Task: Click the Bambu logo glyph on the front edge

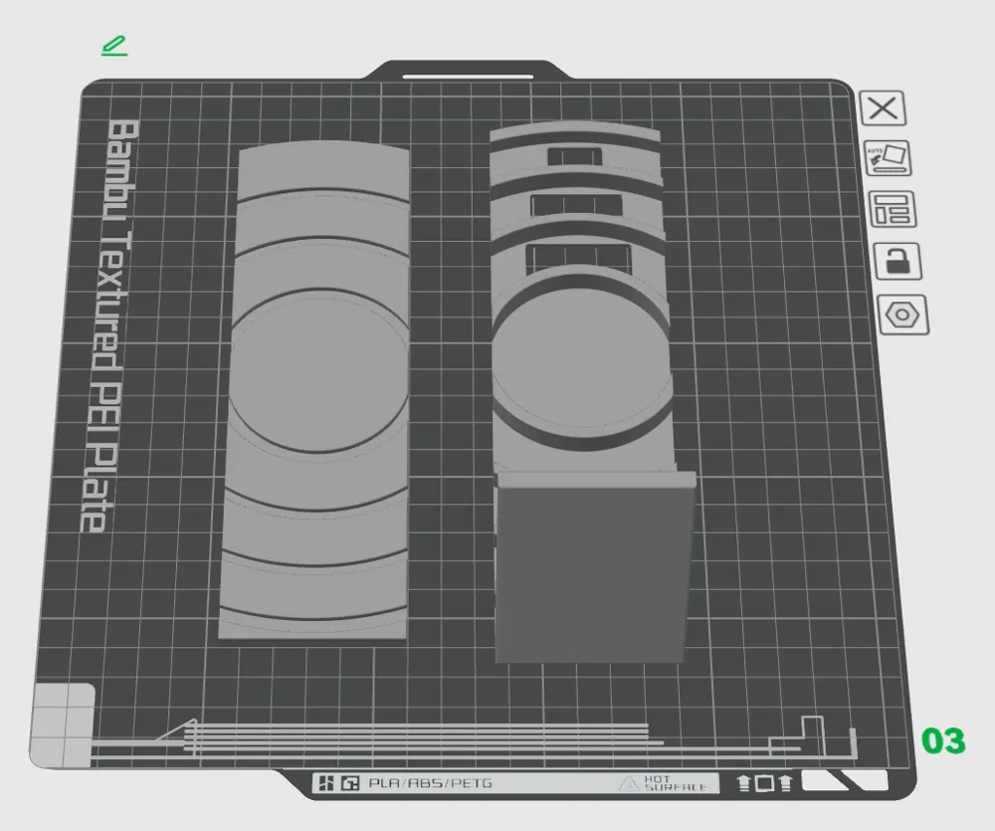Action: coord(327,783)
